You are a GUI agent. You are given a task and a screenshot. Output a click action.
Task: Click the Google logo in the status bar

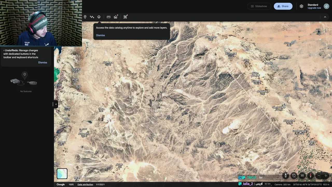pos(61,184)
